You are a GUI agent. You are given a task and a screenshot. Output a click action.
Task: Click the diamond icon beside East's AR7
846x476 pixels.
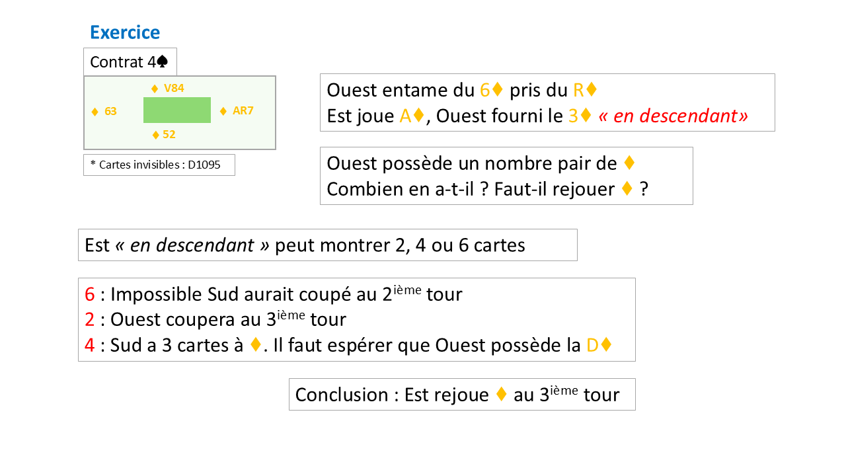click(223, 111)
